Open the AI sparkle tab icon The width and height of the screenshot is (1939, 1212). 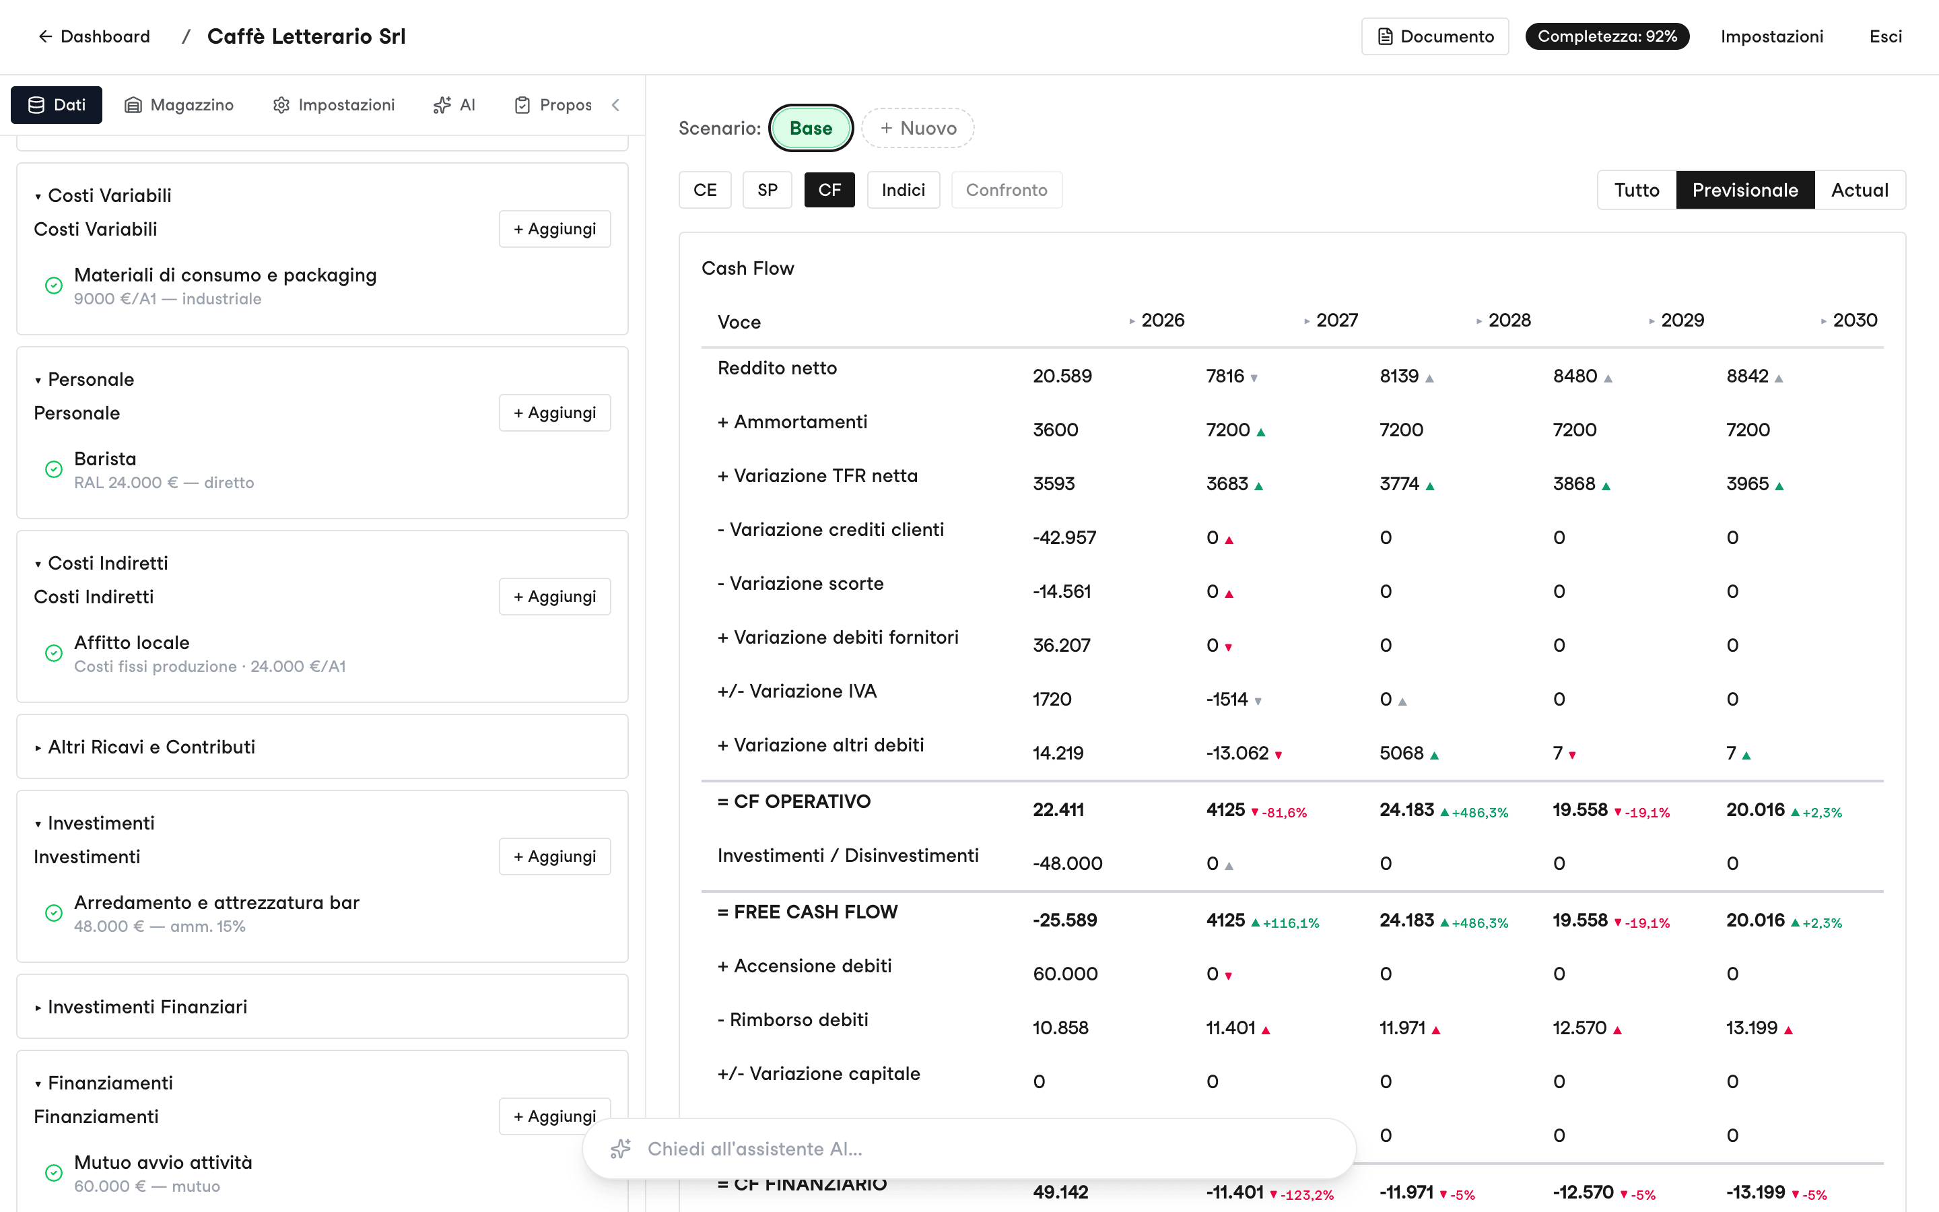(442, 105)
